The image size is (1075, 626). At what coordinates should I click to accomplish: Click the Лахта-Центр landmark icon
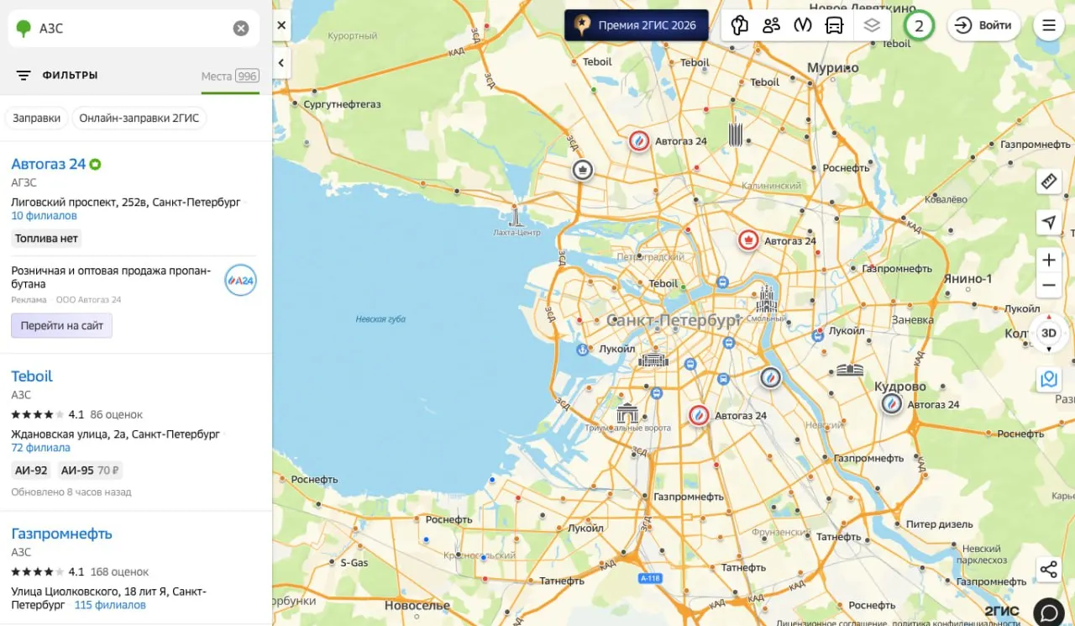click(517, 216)
